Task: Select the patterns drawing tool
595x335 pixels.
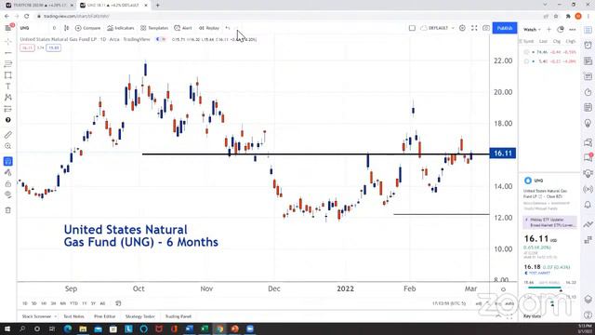Action: [x=8, y=98]
